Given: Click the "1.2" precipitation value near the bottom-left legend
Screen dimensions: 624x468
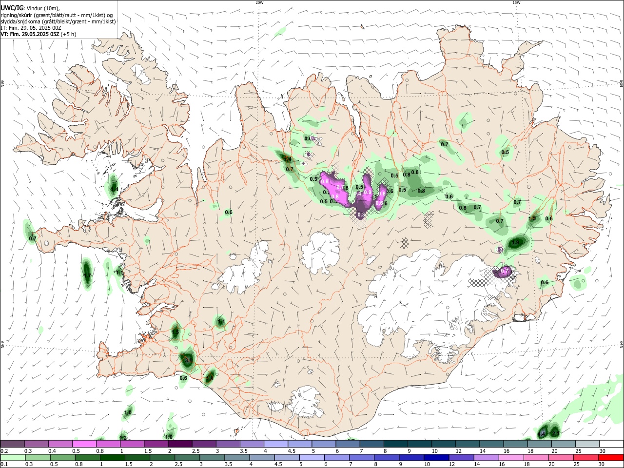Looking at the screenshot, I should click(123, 438).
